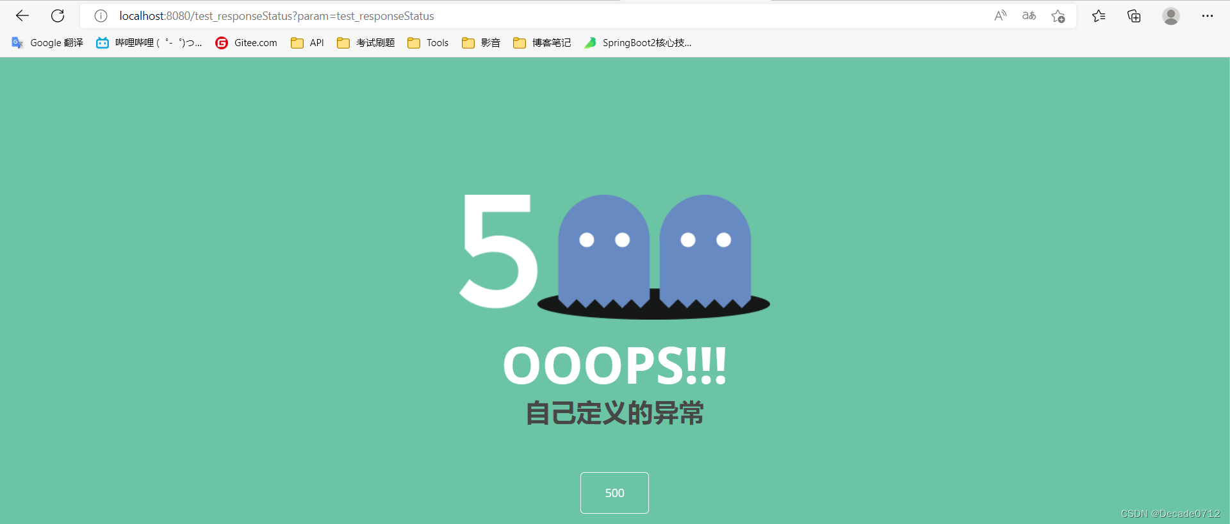Expand the 博客笔记 bookmarks folder
Viewport: 1230px width, 524px height.
click(542, 43)
